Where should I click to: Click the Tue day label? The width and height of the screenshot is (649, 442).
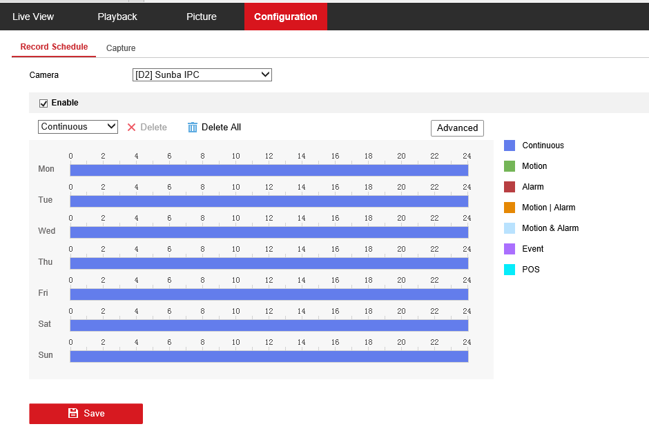coord(45,200)
